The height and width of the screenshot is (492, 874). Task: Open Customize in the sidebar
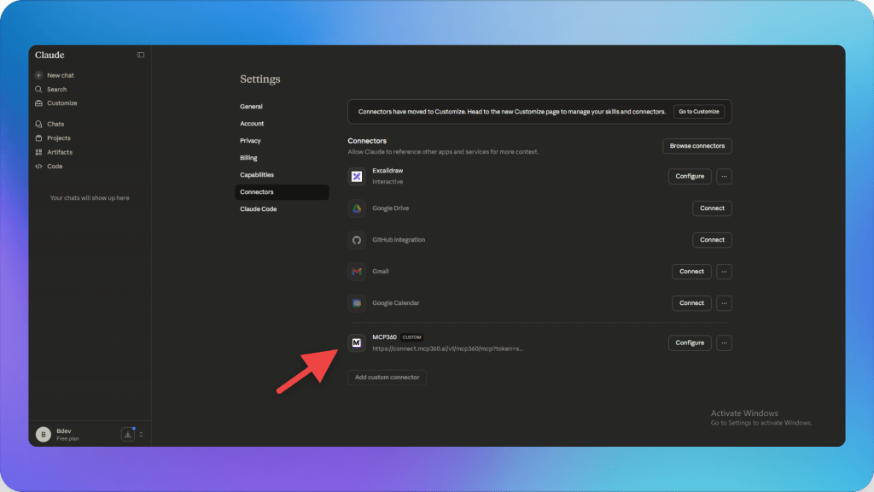point(61,103)
